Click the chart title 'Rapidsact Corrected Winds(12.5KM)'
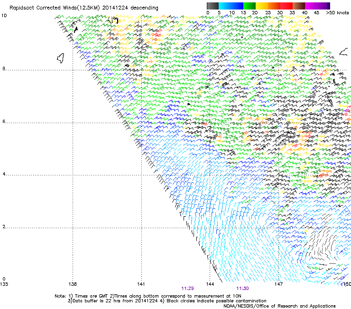The width and height of the screenshot is (351, 309). tap(55, 8)
